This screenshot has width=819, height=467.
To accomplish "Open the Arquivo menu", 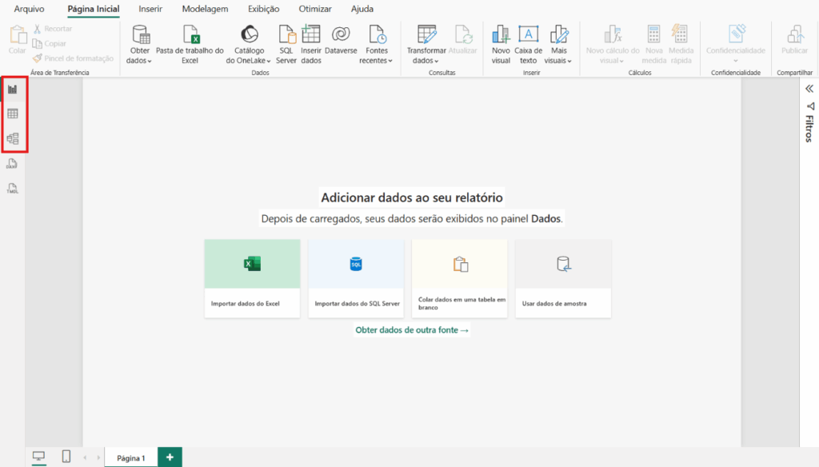I will point(30,9).
